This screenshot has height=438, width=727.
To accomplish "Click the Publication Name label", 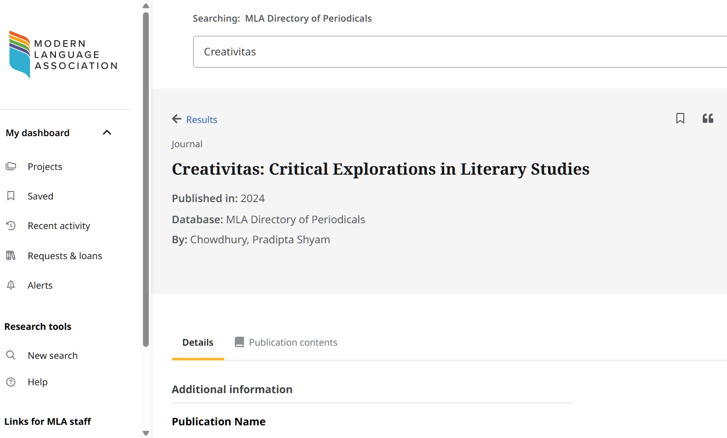I will pos(219,422).
